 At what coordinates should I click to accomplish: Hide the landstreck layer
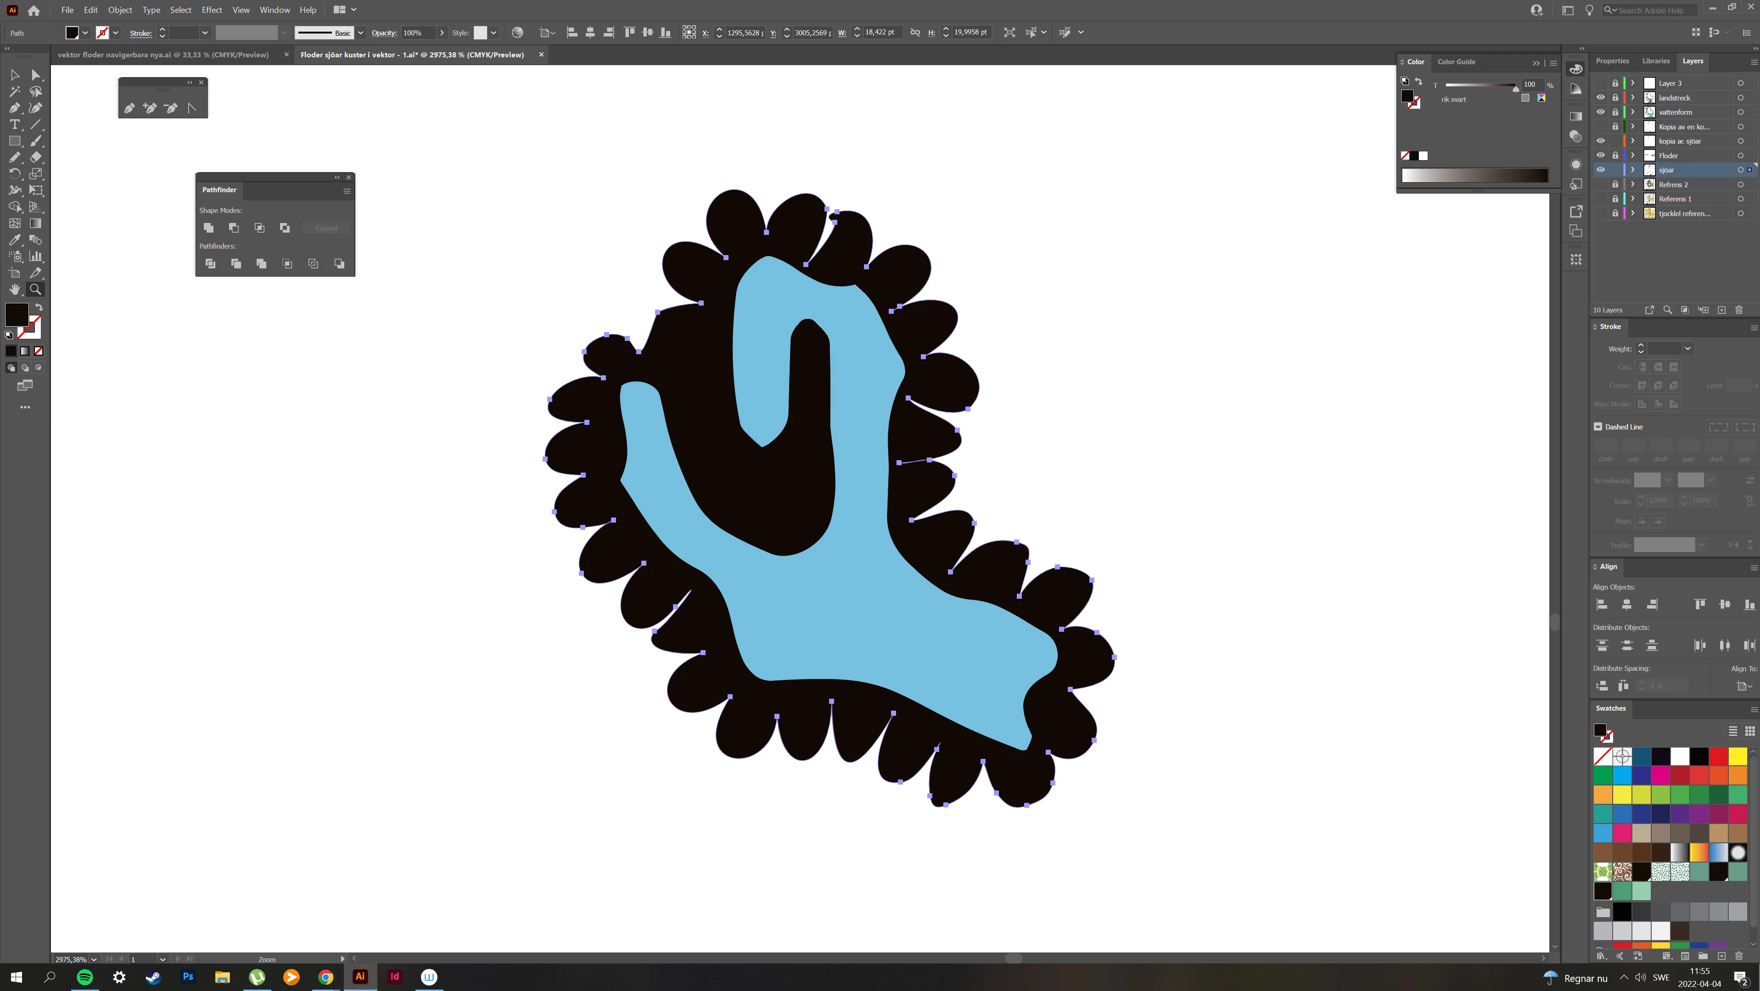[x=1600, y=98]
